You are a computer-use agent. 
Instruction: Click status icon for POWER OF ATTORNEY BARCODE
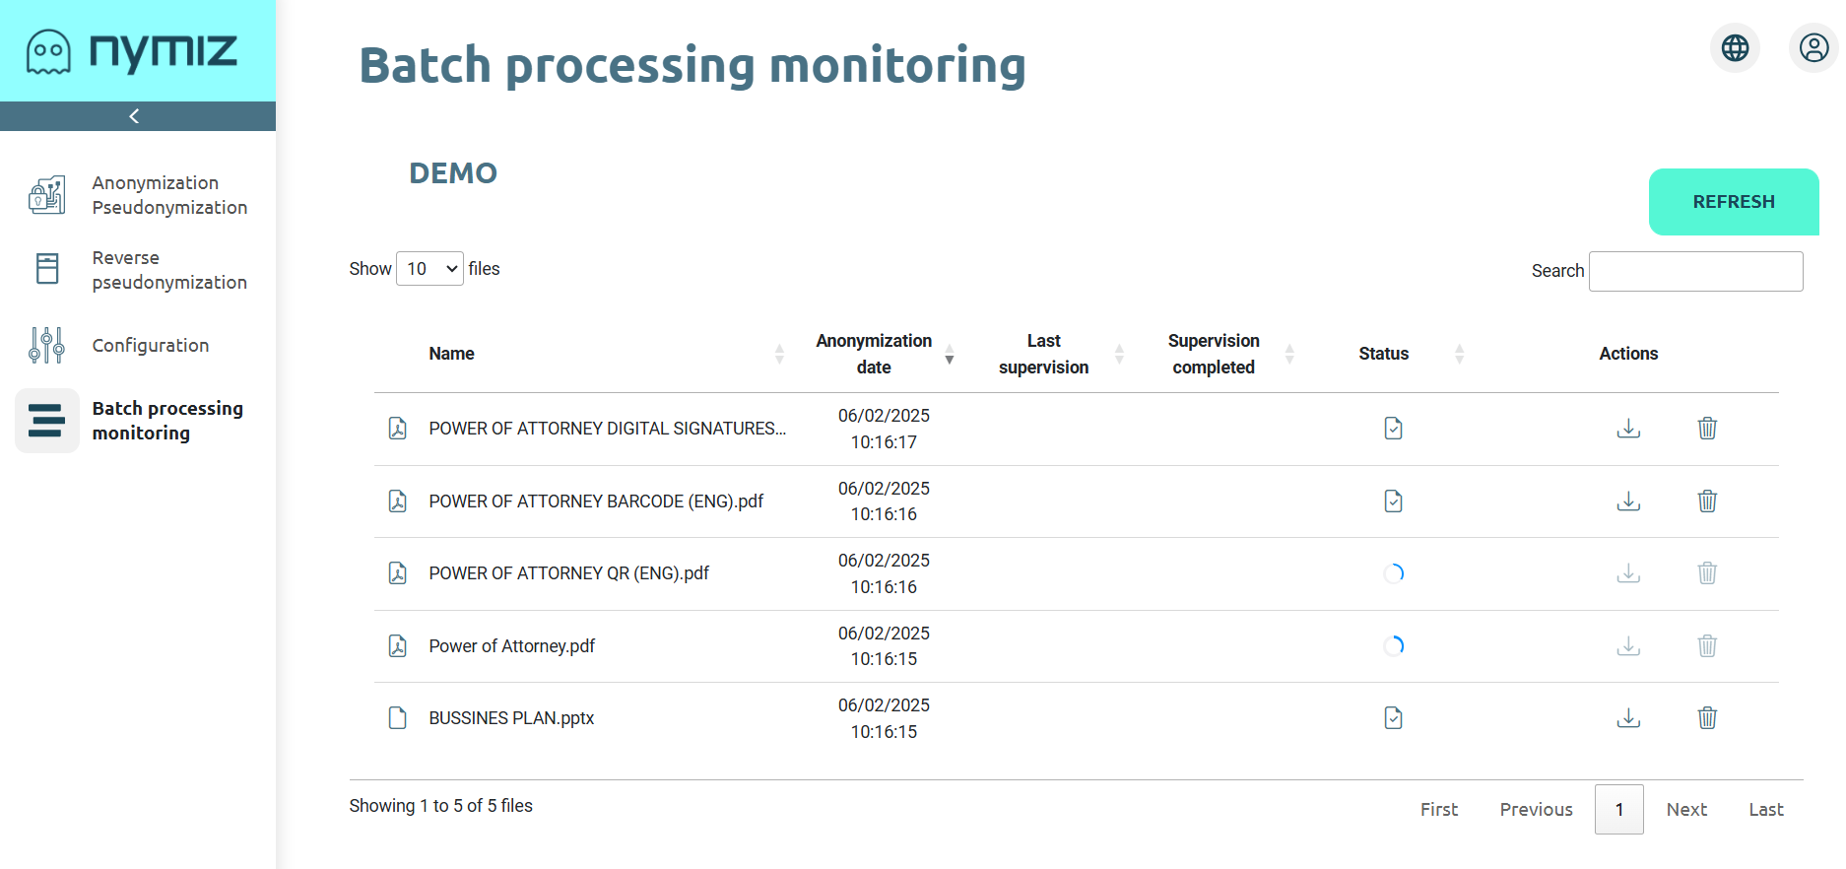click(x=1393, y=501)
